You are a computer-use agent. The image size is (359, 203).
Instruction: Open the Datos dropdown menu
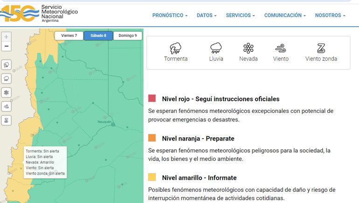pyautogui.click(x=207, y=15)
